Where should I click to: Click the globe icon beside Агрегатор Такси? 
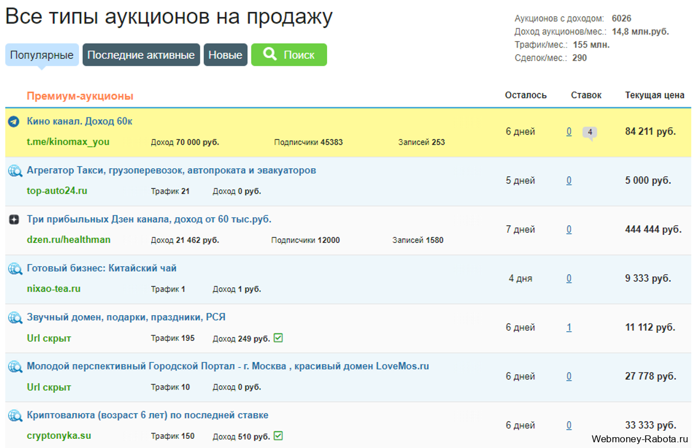pyautogui.click(x=15, y=171)
